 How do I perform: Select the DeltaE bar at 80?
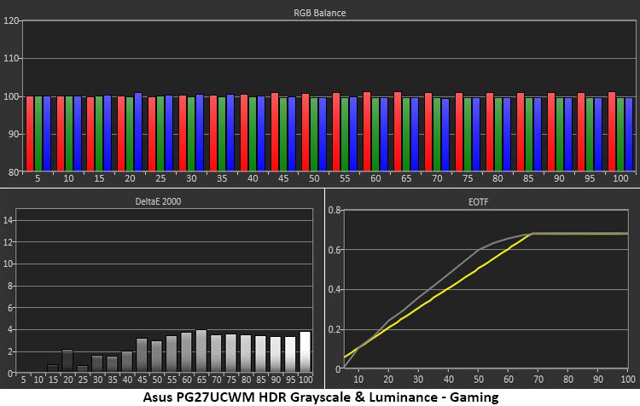(246, 353)
